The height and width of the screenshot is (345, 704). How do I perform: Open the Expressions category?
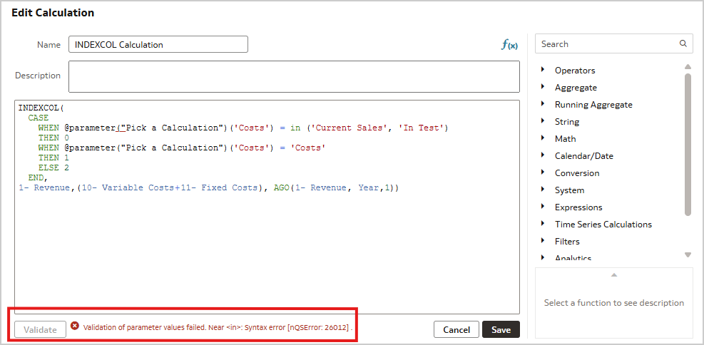pyautogui.click(x=578, y=207)
